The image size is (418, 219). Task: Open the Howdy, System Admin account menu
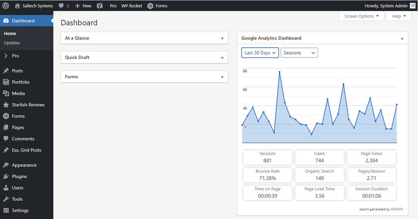click(386, 5)
